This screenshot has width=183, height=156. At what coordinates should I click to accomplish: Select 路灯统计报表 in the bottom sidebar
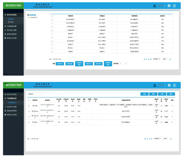12,107
